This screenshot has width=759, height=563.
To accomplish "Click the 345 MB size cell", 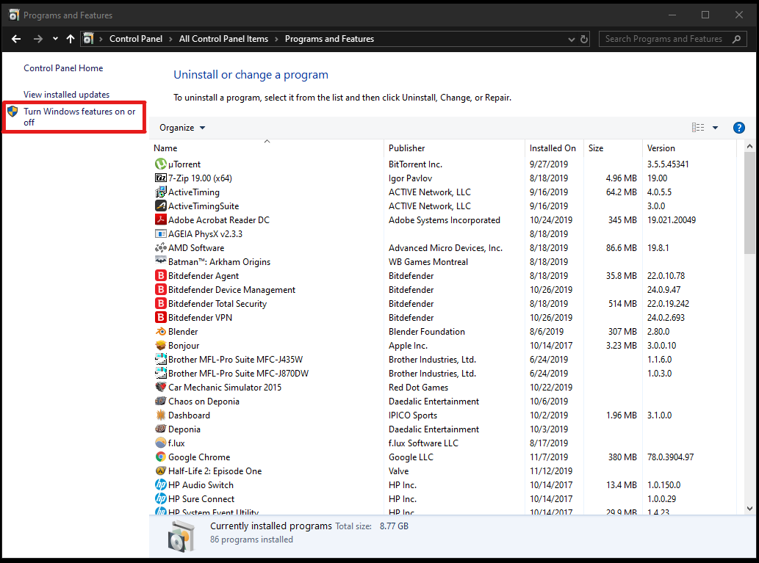I will point(622,220).
